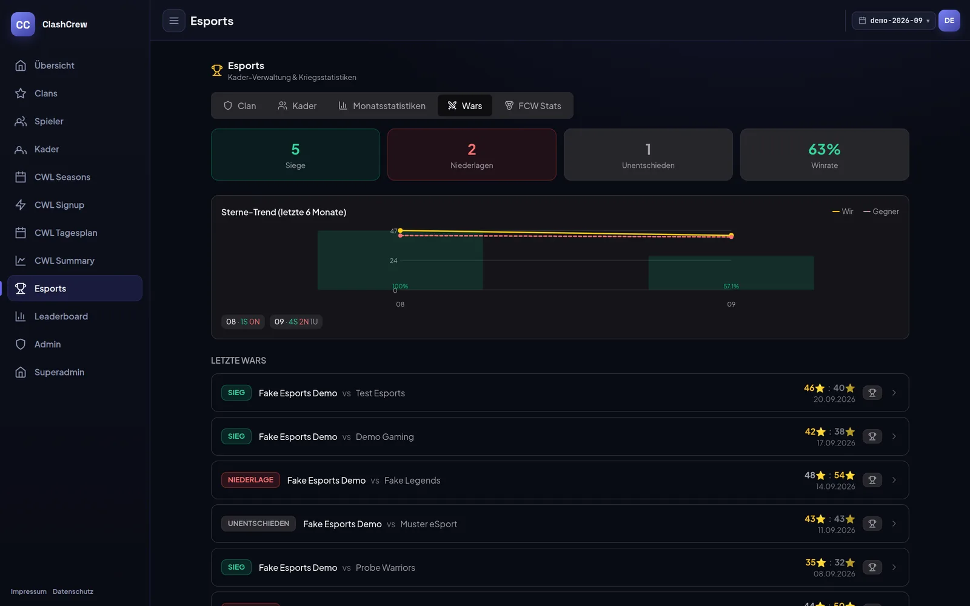Image resolution: width=970 pixels, height=606 pixels.
Task: Click the Kader person icon in sidebar
Action: pos(21,149)
